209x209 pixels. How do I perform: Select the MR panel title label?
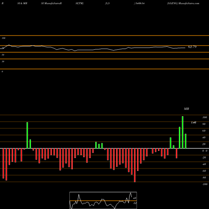click(186, 109)
